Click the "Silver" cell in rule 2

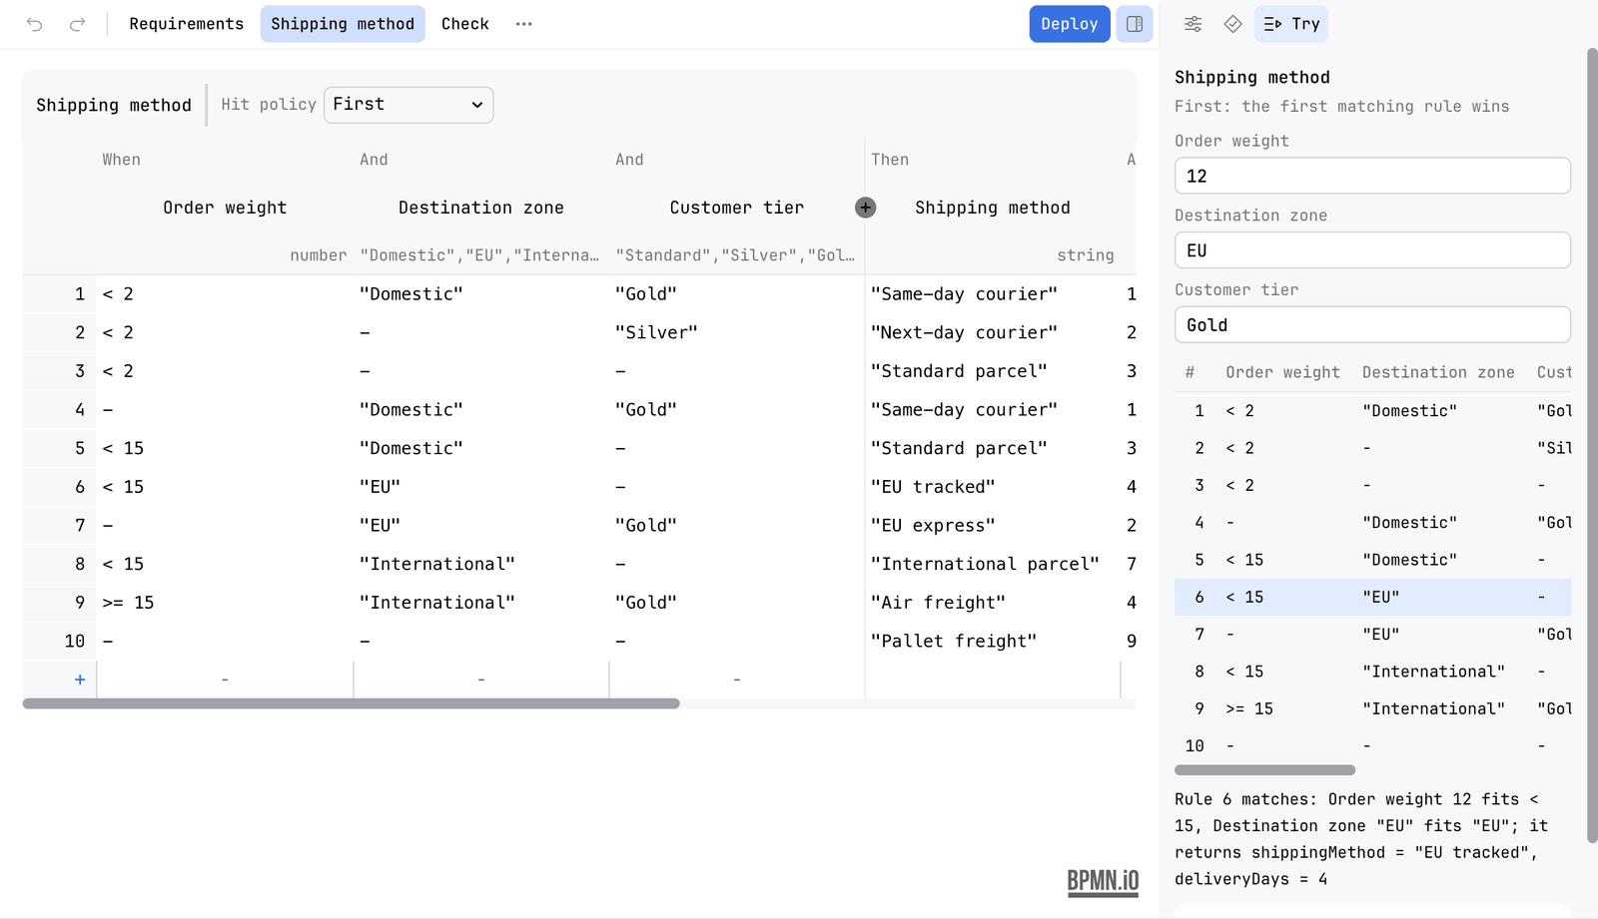pyautogui.click(x=736, y=332)
